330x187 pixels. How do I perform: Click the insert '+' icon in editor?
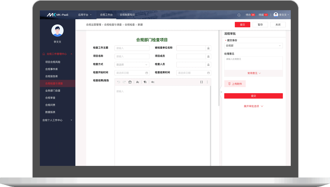(153, 82)
